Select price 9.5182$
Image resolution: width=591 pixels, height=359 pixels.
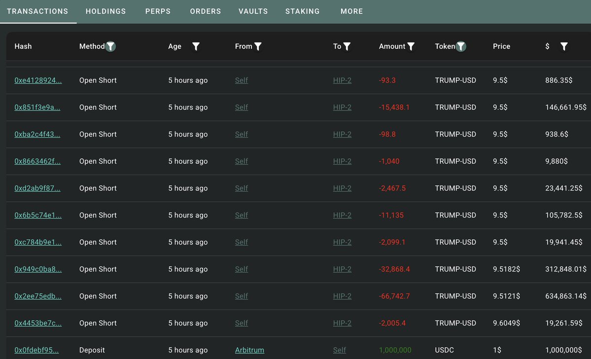[506, 269]
